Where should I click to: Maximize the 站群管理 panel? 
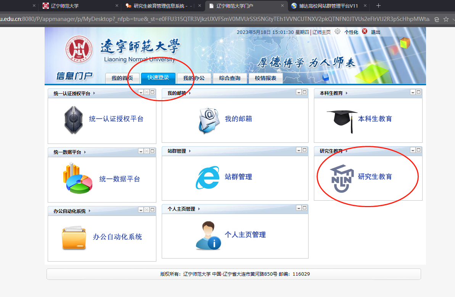(304, 150)
